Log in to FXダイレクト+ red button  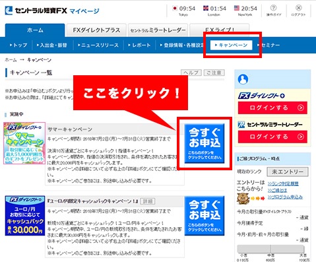pyautogui.click(x=272, y=108)
